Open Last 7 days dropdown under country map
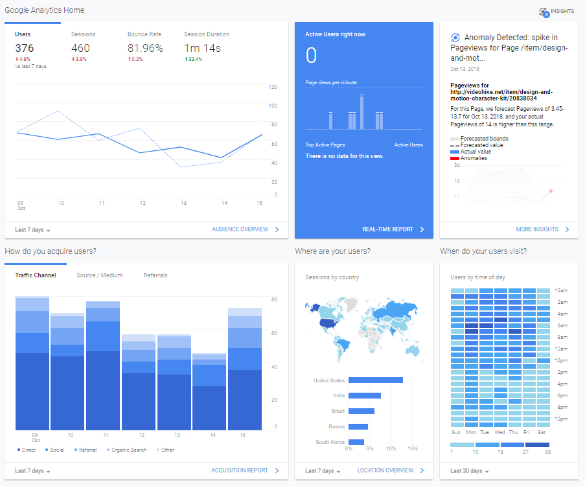The height and width of the screenshot is (486, 585). pos(323,471)
